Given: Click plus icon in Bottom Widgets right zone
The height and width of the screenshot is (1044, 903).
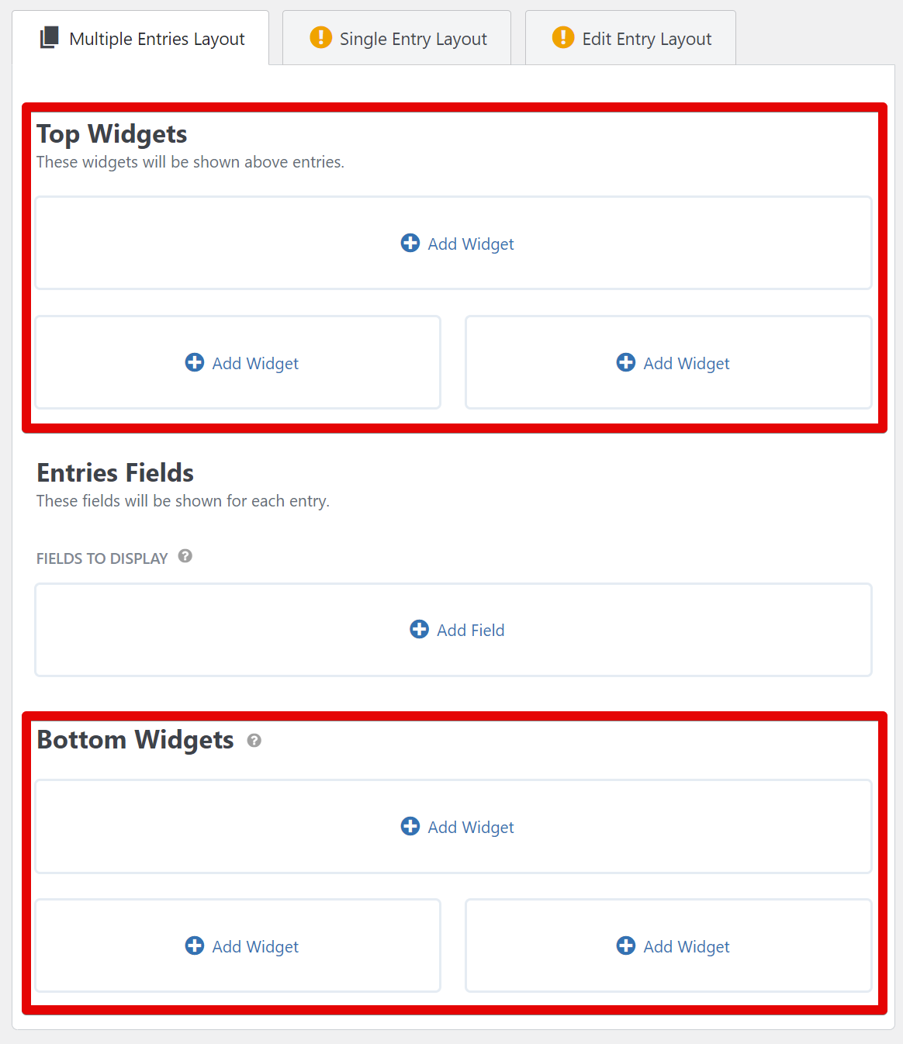Looking at the screenshot, I should (626, 945).
